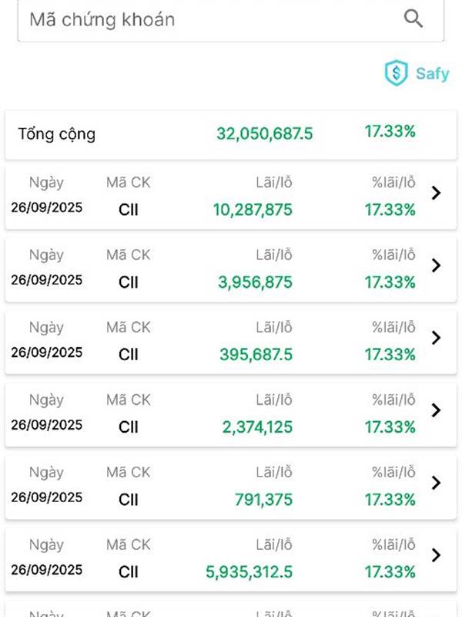The width and height of the screenshot is (462, 617).
Task: Click the magnifying glass search icon
Action: [x=413, y=19]
